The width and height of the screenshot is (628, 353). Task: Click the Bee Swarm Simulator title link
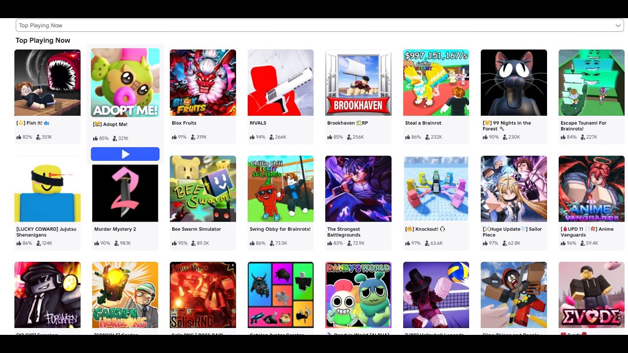196,229
